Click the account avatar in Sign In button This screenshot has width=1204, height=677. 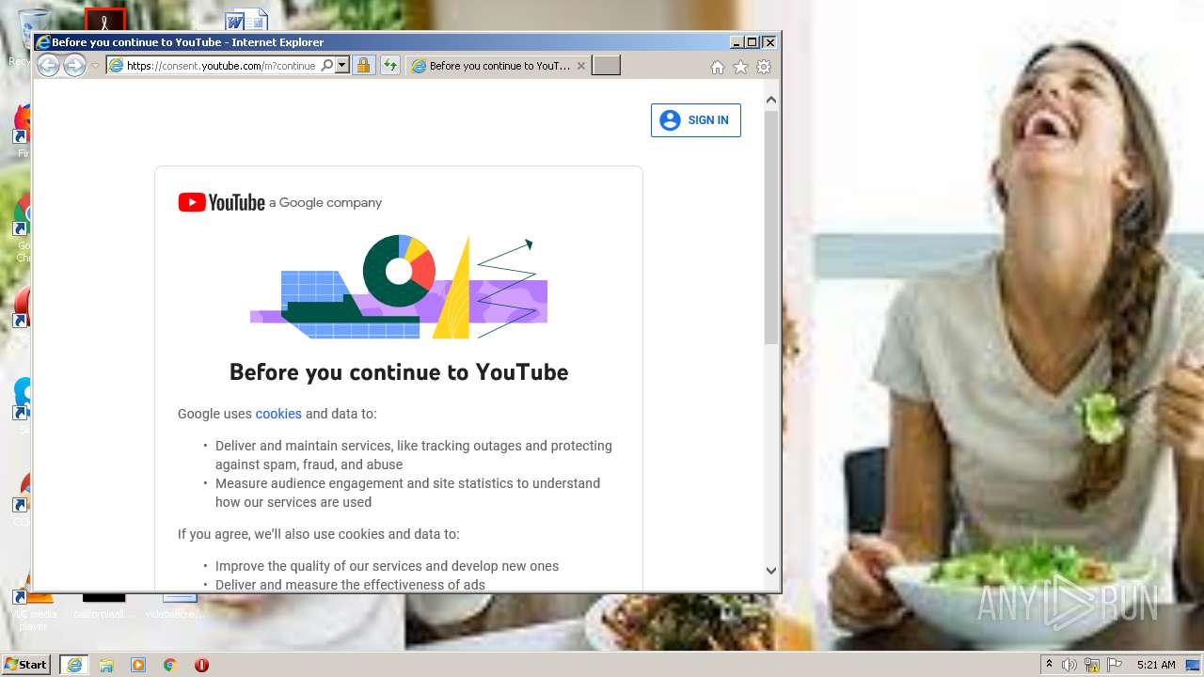670,120
